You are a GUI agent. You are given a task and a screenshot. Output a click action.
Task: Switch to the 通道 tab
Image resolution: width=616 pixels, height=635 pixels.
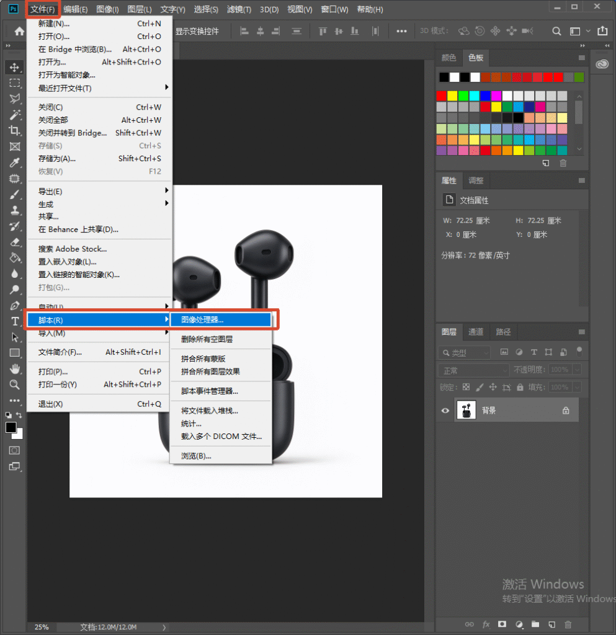pyautogui.click(x=475, y=332)
